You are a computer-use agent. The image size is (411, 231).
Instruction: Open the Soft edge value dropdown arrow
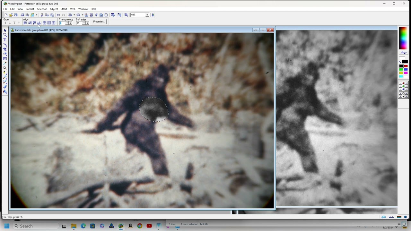point(87,23)
